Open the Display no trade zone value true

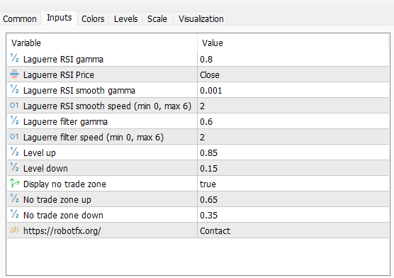point(293,184)
